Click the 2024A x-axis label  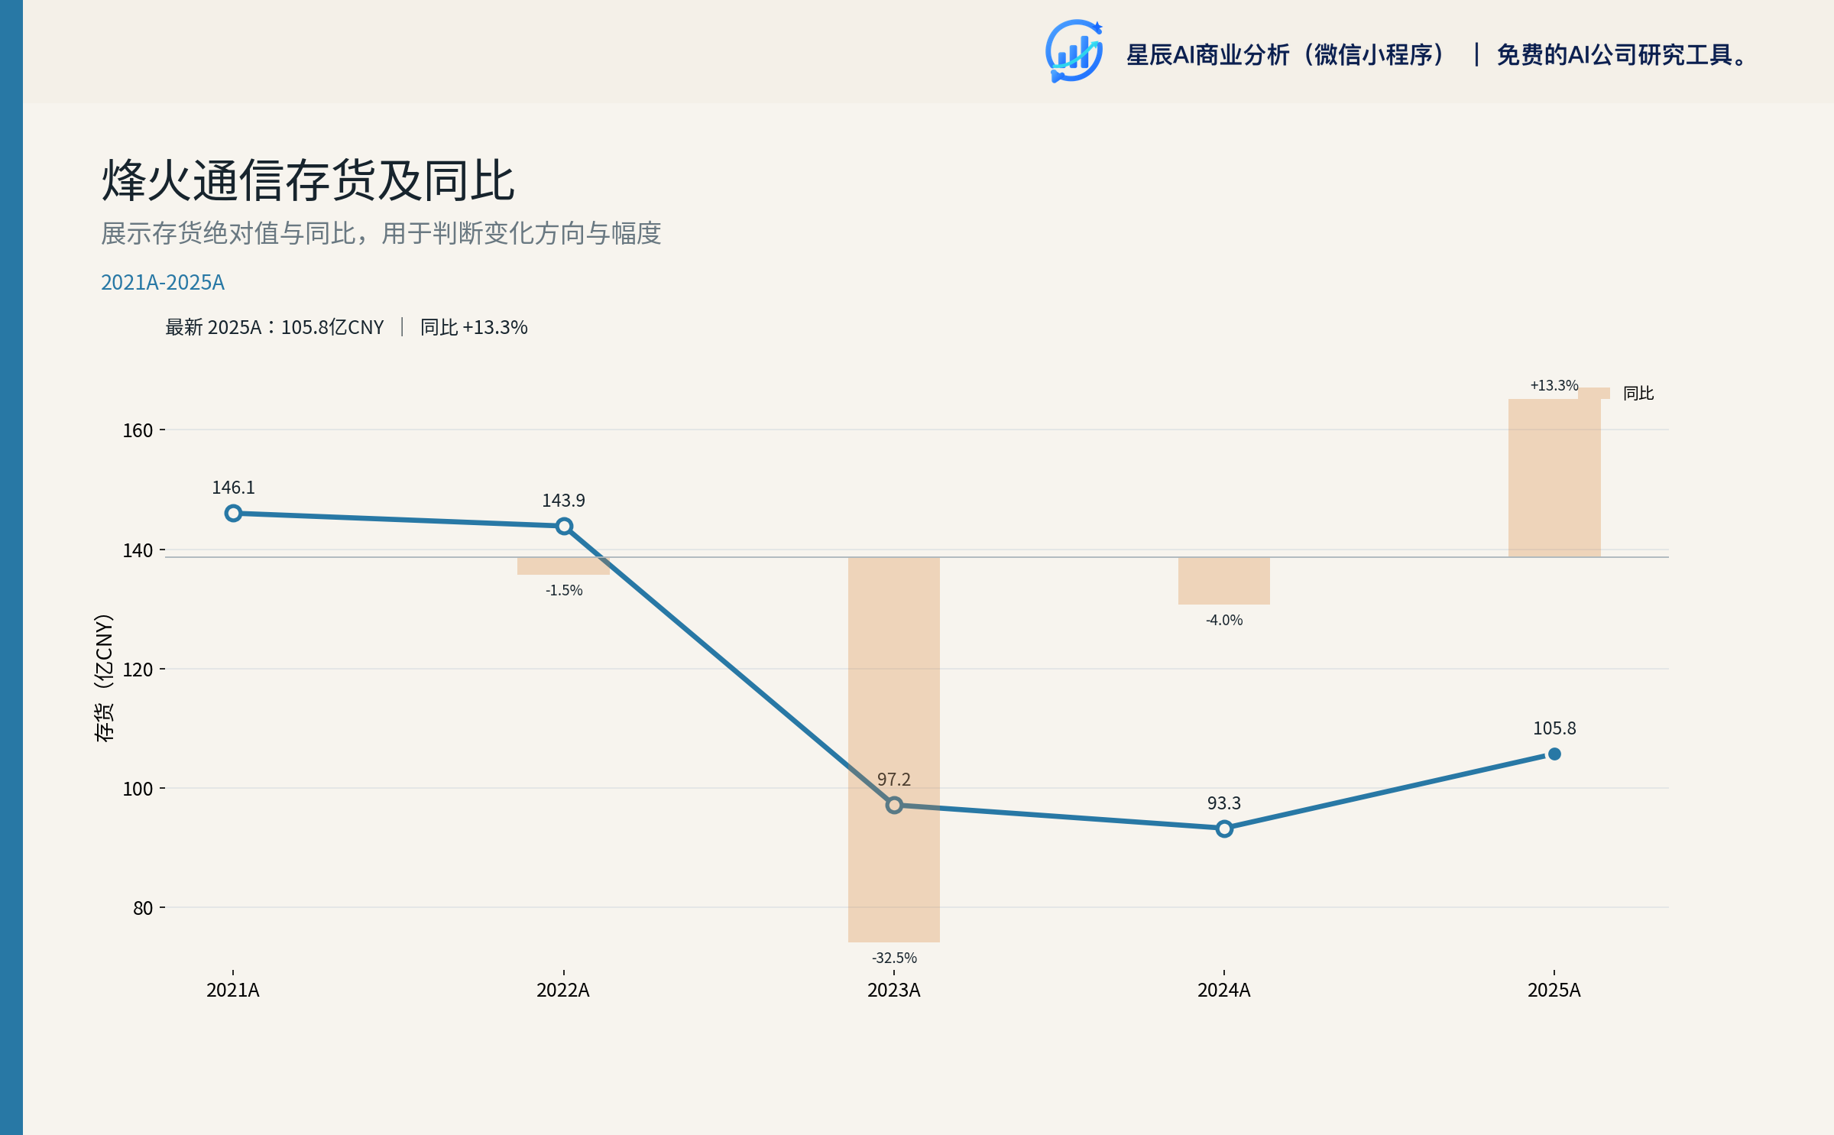(1224, 991)
